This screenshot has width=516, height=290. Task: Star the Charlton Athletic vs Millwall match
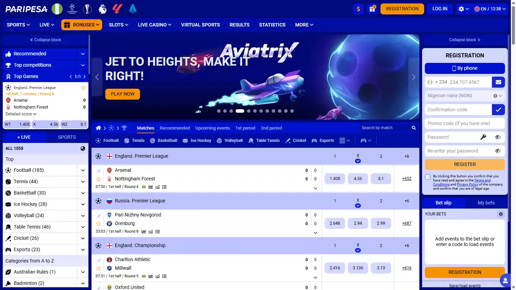(x=98, y=268)
